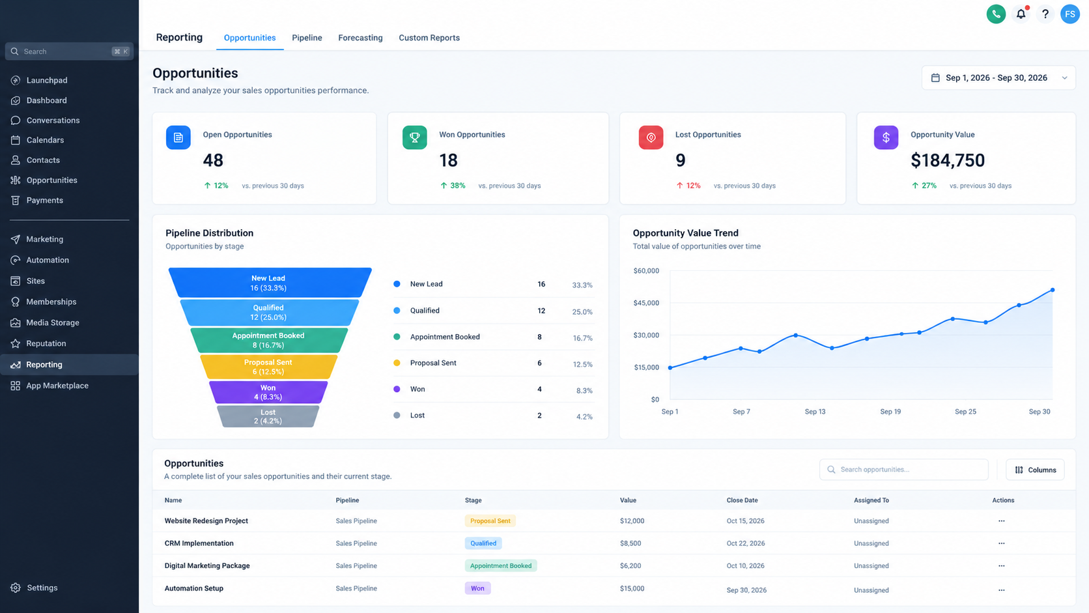Click the Settings gear icon
The width and height of the screenshot is (1089, 613).
pyautogui.click(x=16, y=588)
